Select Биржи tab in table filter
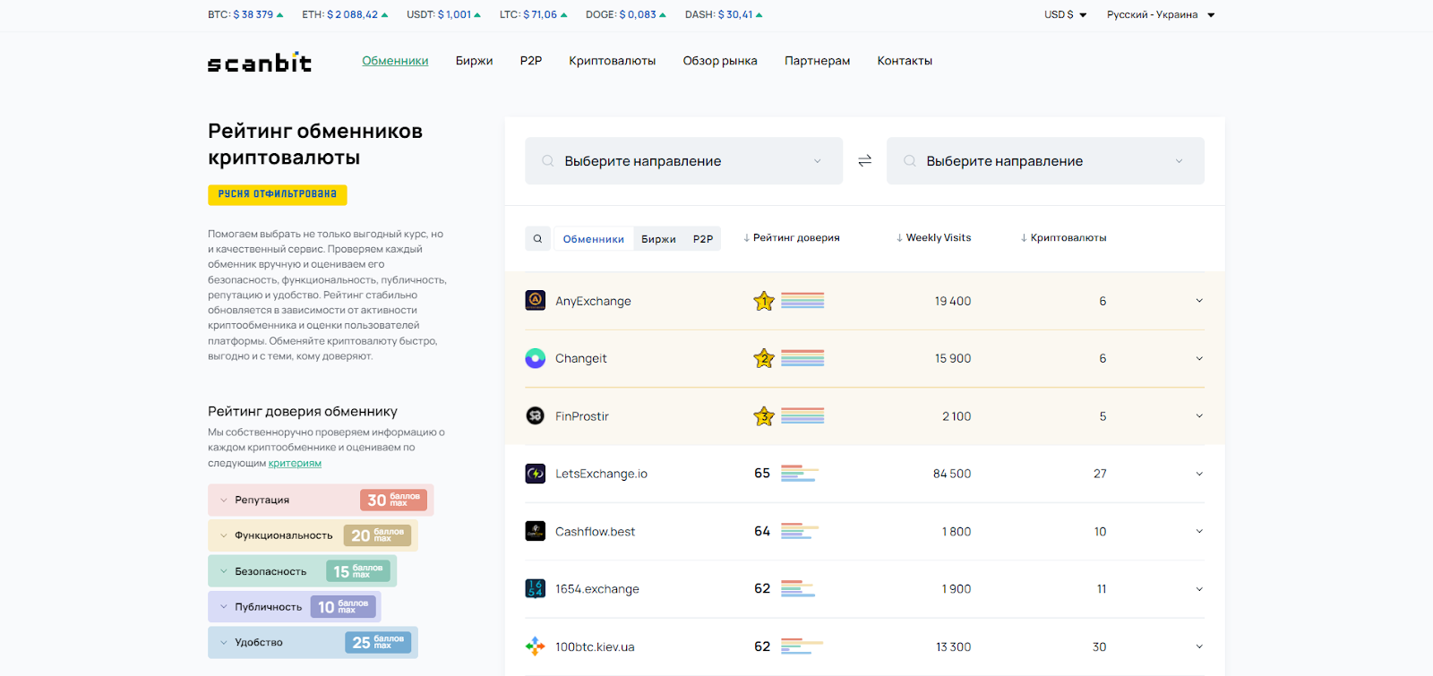Screen dimensions: 1433x676 tap(658, 239)
